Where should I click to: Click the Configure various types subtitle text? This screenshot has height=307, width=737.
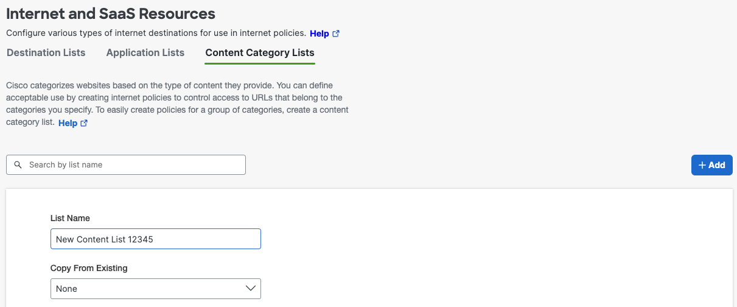[156, 33]
